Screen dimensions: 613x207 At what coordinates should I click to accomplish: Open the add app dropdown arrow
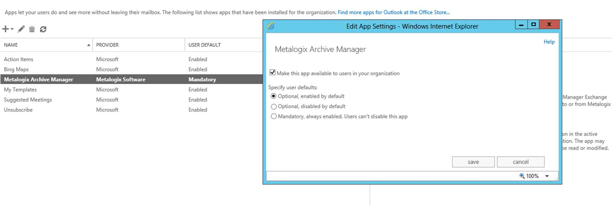pos(12,29)
